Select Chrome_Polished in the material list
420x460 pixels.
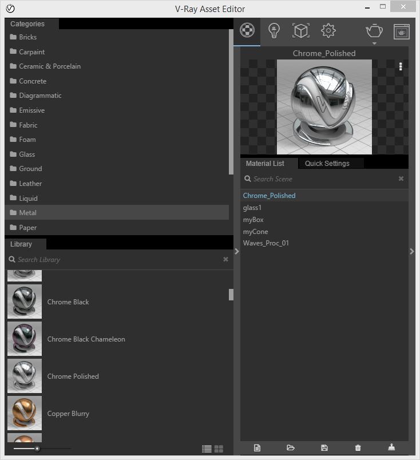coord(324,196)
